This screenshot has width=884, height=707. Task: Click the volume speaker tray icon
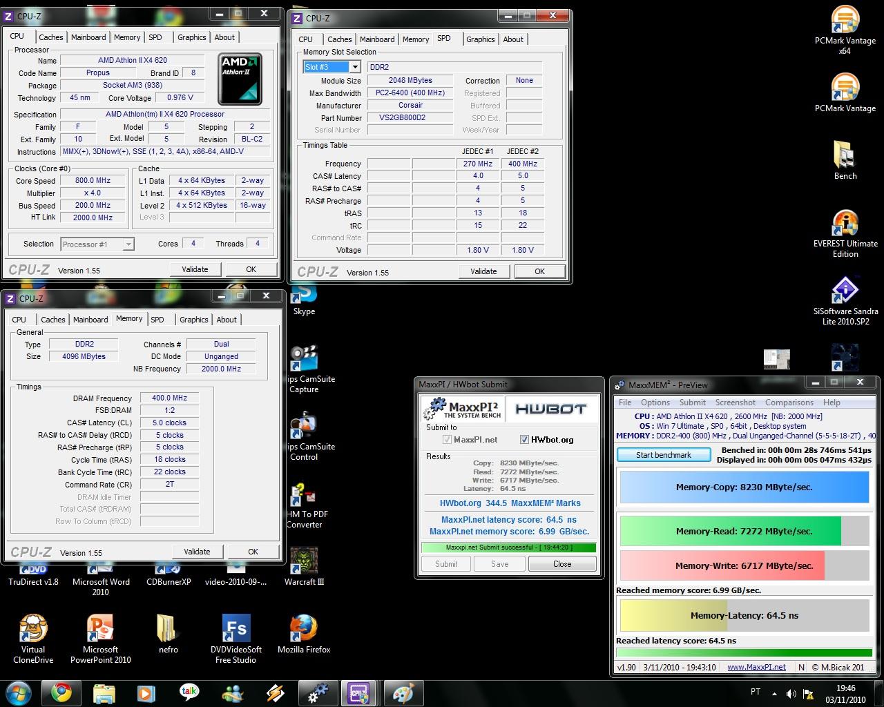tap(791, 693)
